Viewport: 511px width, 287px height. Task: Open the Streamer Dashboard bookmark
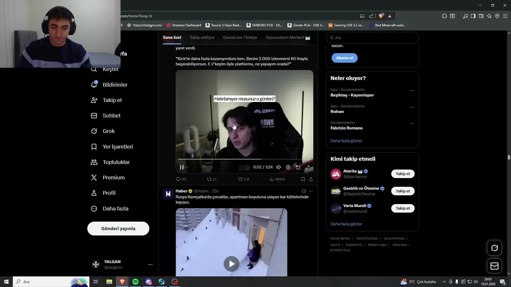coord(184,25)
